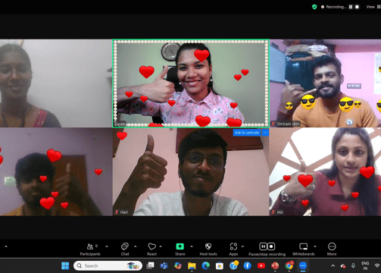The image size is (381, 273).
Task: Expand the Share options arrow
Action: pyautogui.click(x=192, y=246)
